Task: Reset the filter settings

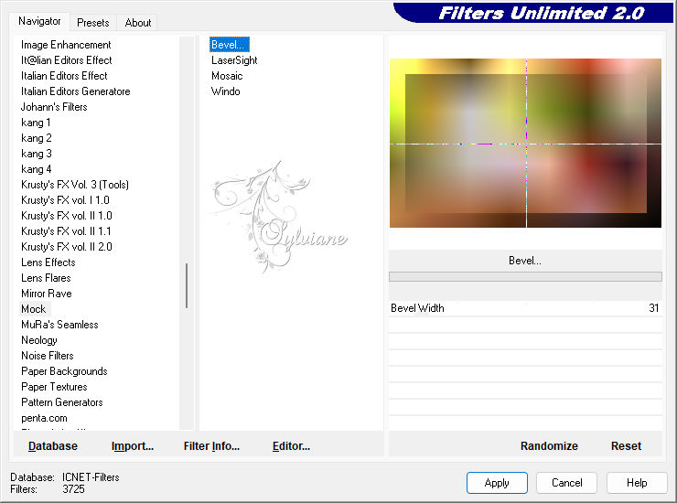Action: 626,446
